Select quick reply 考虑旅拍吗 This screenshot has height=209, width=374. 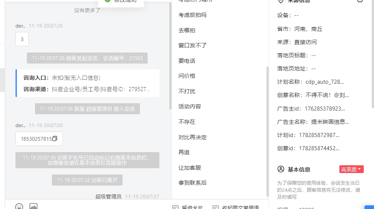click(193, 15)
